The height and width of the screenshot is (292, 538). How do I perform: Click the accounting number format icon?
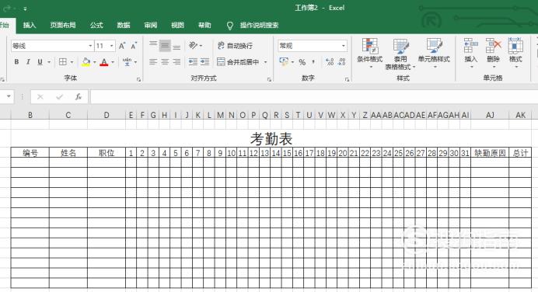tap(284, 61)
